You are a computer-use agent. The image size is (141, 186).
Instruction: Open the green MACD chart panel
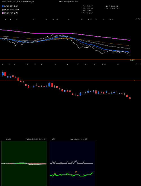24,163
